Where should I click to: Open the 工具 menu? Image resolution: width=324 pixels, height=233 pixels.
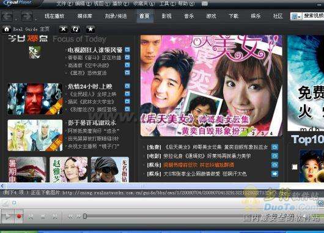click(168, 4)
